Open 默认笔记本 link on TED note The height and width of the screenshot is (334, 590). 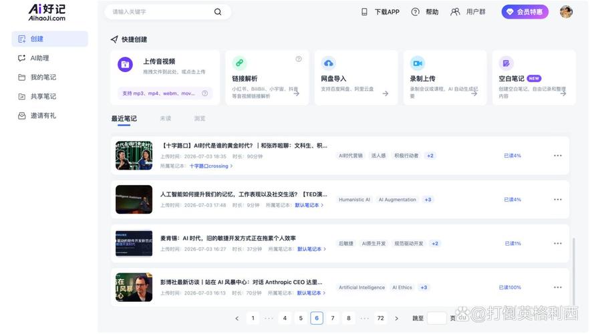click(x=309, y=205)
